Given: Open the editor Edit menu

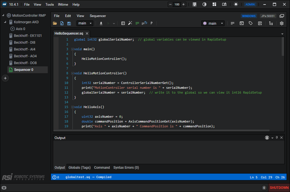Looking at the screenshot, I should point(68,16).
